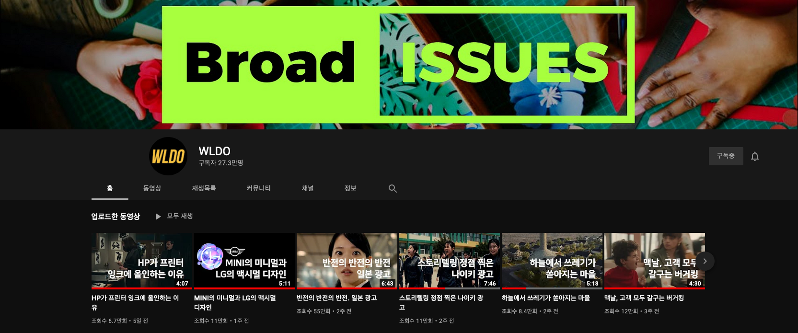This screenshot has height=333, width=798.
Task: Open thumbnail of 나이키 광고 video
Action: pos(449,261)
